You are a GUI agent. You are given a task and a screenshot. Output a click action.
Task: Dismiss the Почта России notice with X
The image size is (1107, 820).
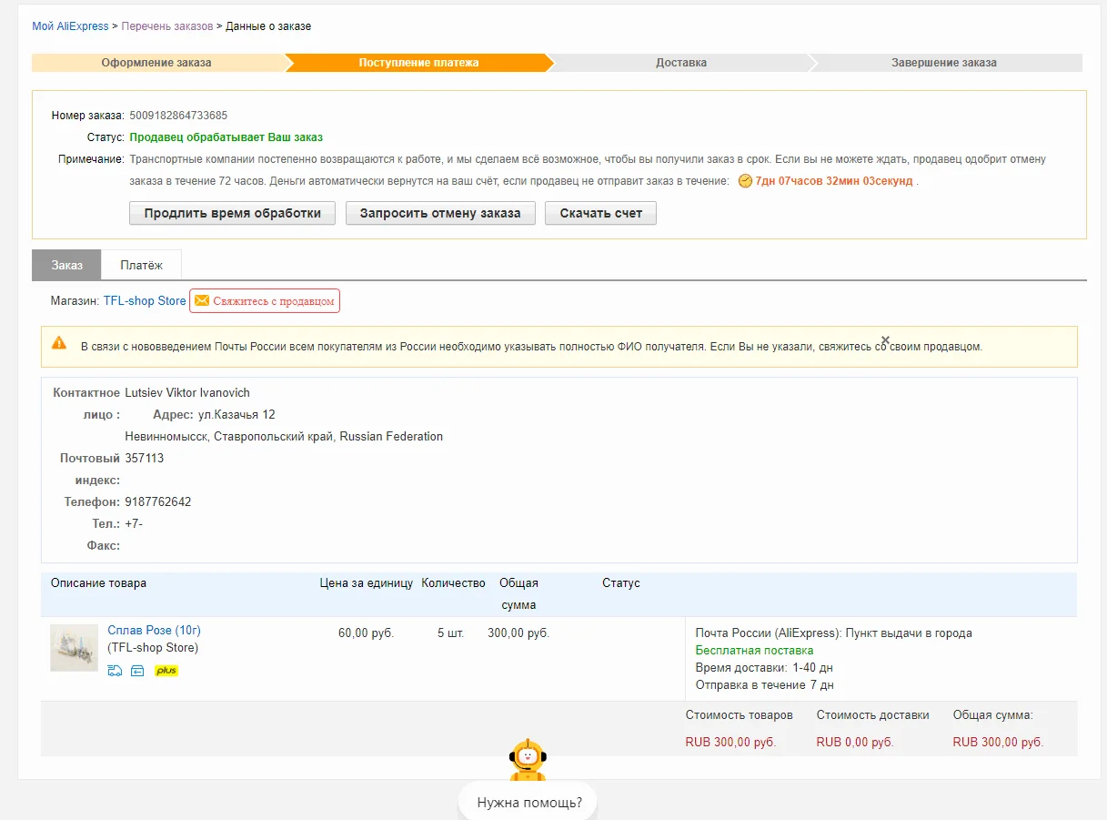coord(885,339)
